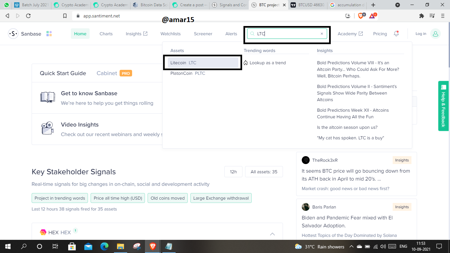Click the bookmark icon in the address bar
Image resolution: width=450 pixels, height=253 pixels.
[x=65, y=16]
